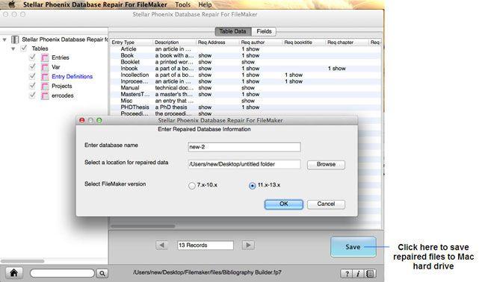Click the Req Address column header
The image size is (482, 282).
(x=217, y=43)
